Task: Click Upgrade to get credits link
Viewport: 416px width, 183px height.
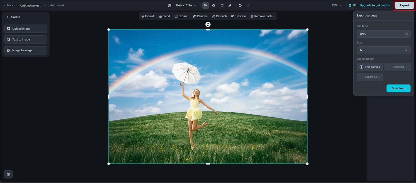Action: click(375, 6)
